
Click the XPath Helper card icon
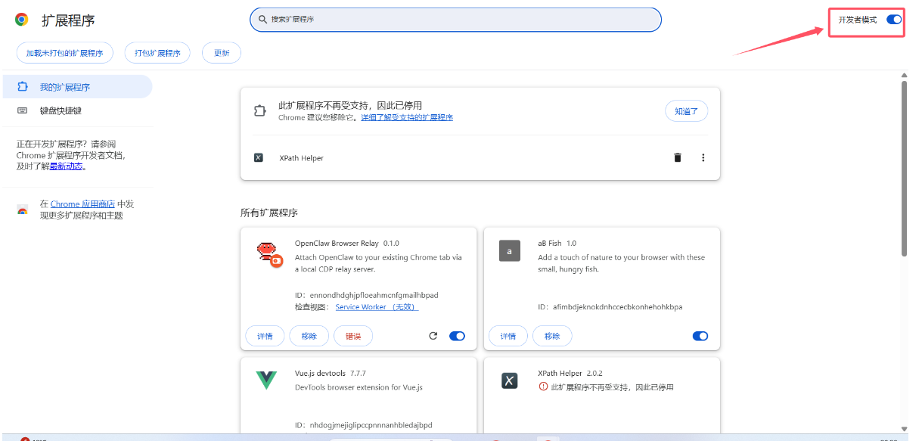click(510, 380)
